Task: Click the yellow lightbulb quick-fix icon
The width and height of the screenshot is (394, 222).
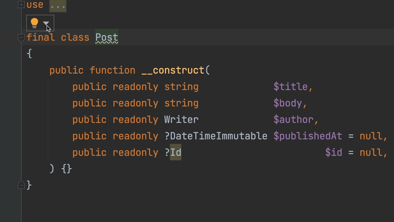Action: pos(34,23)
